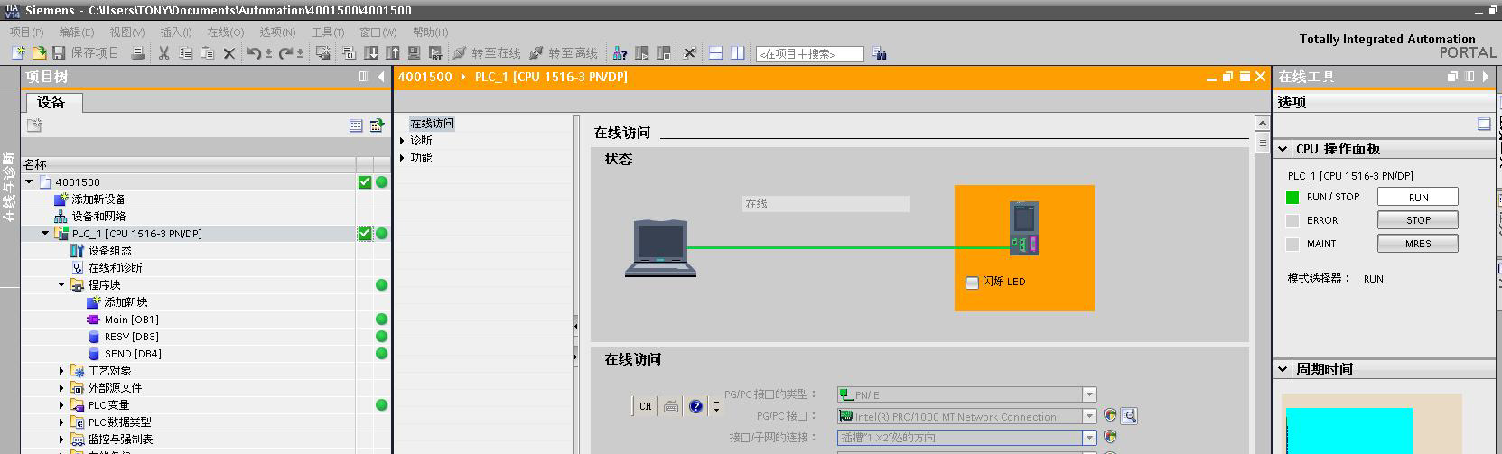Collapse the 程序块 folder
This screenshot has height=454, width=1502.
pos(61,284)
